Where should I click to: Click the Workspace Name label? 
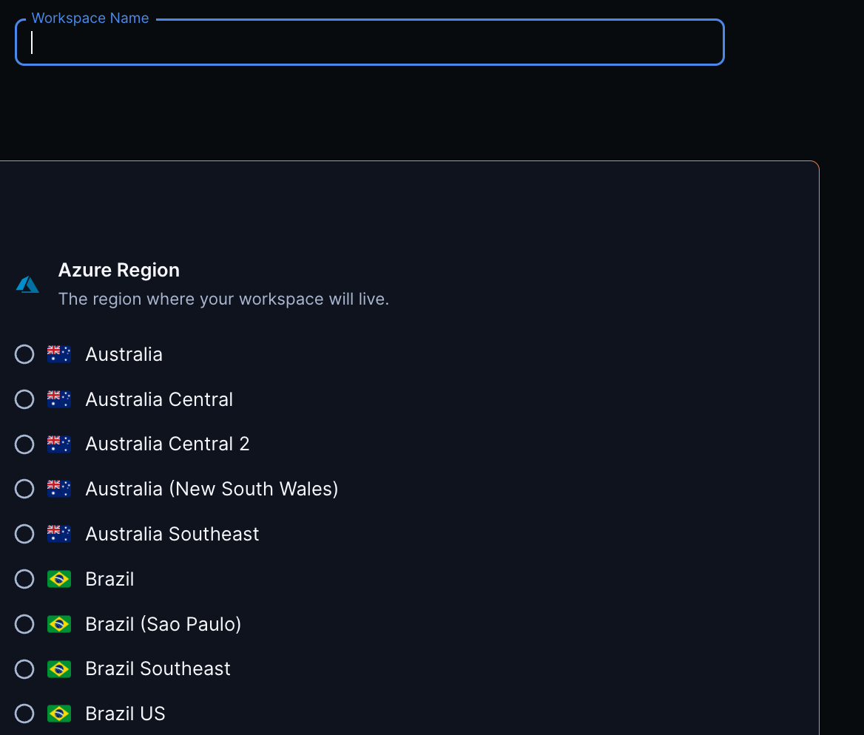pyautogui.click(x=90, y=18)
